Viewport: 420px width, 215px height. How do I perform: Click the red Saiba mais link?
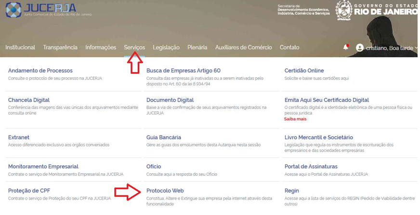tap(295, 119)
